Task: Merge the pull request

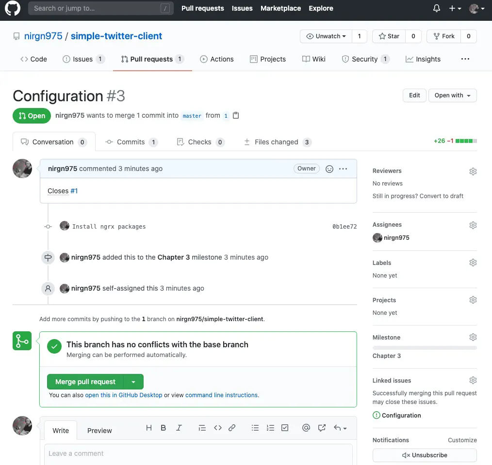Action: point(84,382)
